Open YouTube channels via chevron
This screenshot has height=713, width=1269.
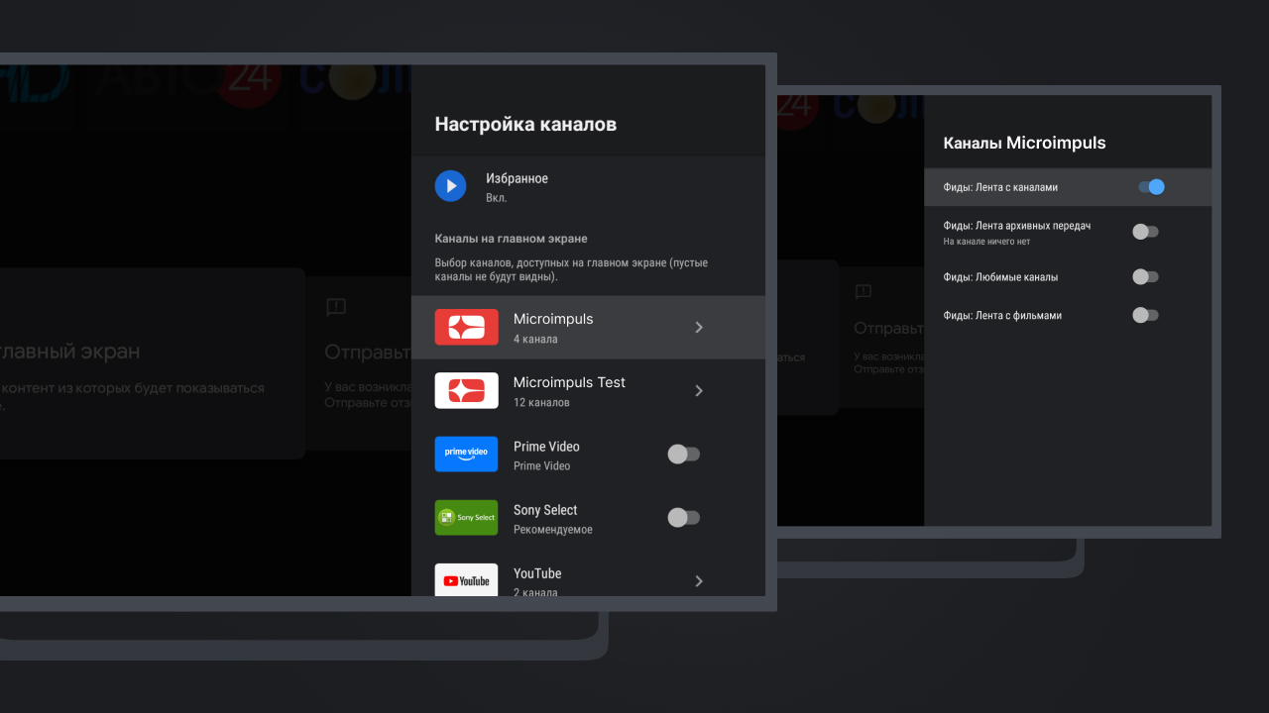[x=699, y=580]
